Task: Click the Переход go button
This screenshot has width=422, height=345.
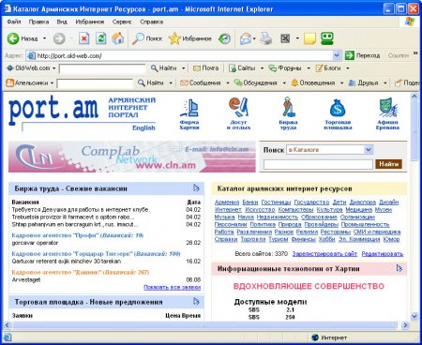Action: point(363,55)
